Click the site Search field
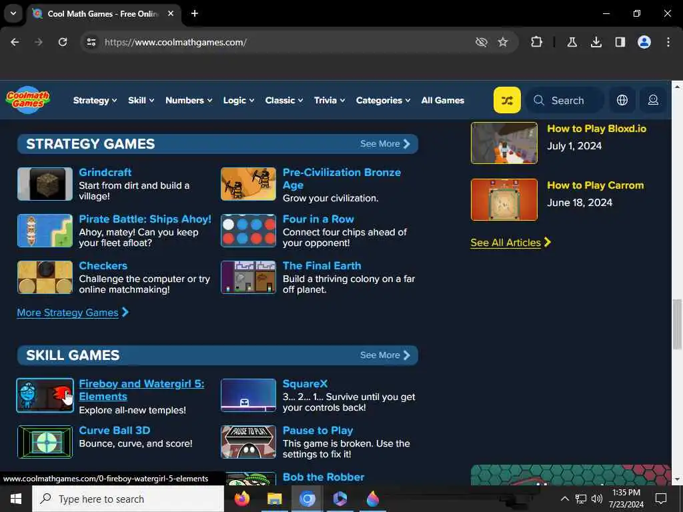 pos(564,100)
